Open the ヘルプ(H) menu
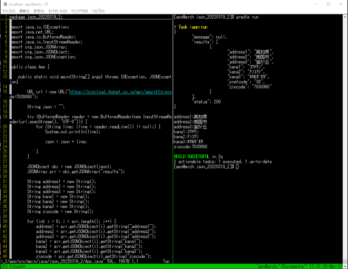The width and height of the screenshot is (348, 269). 98,11
